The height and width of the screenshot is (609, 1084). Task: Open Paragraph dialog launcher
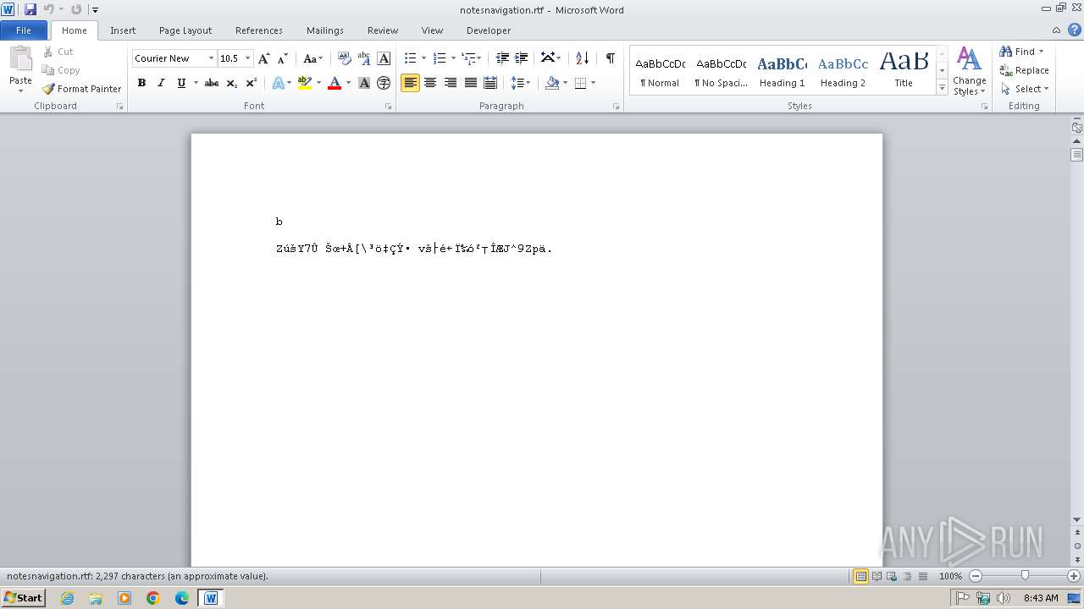tap(616, 107)
